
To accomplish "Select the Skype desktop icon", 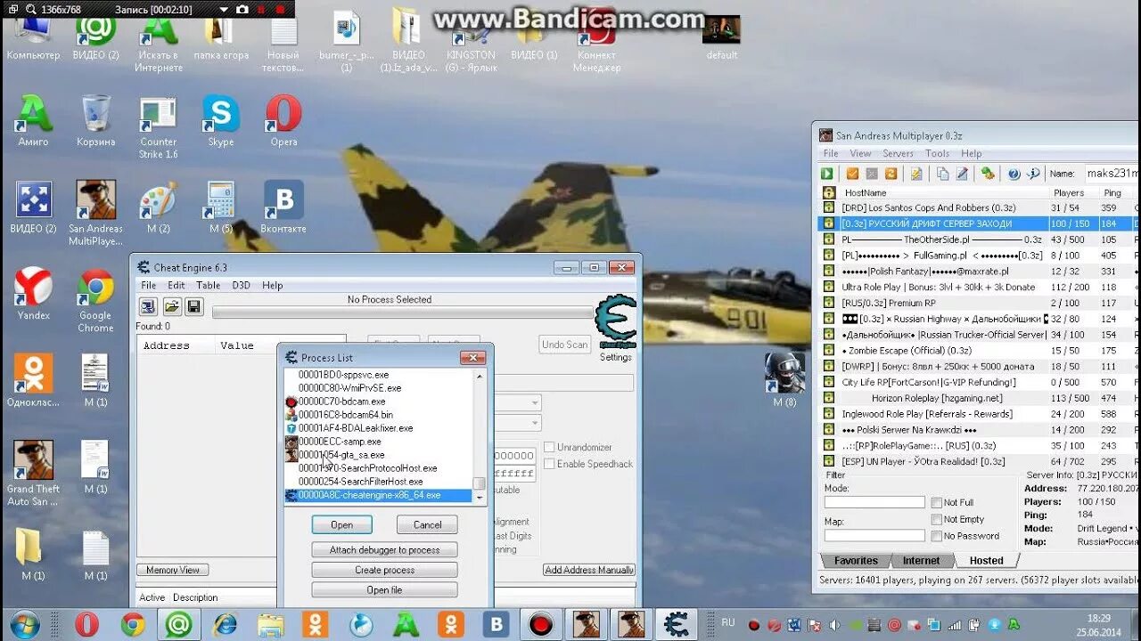I will tap(221, 122).
